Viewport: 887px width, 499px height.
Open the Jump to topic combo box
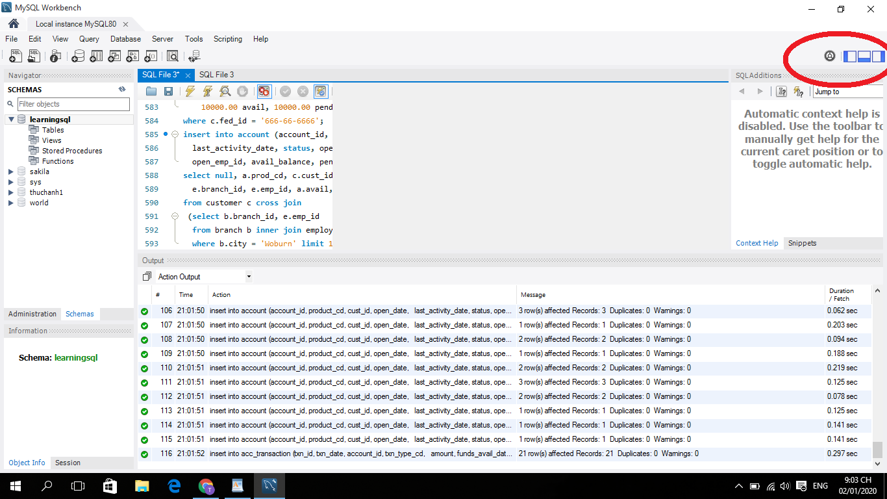[x=848, y=92]
